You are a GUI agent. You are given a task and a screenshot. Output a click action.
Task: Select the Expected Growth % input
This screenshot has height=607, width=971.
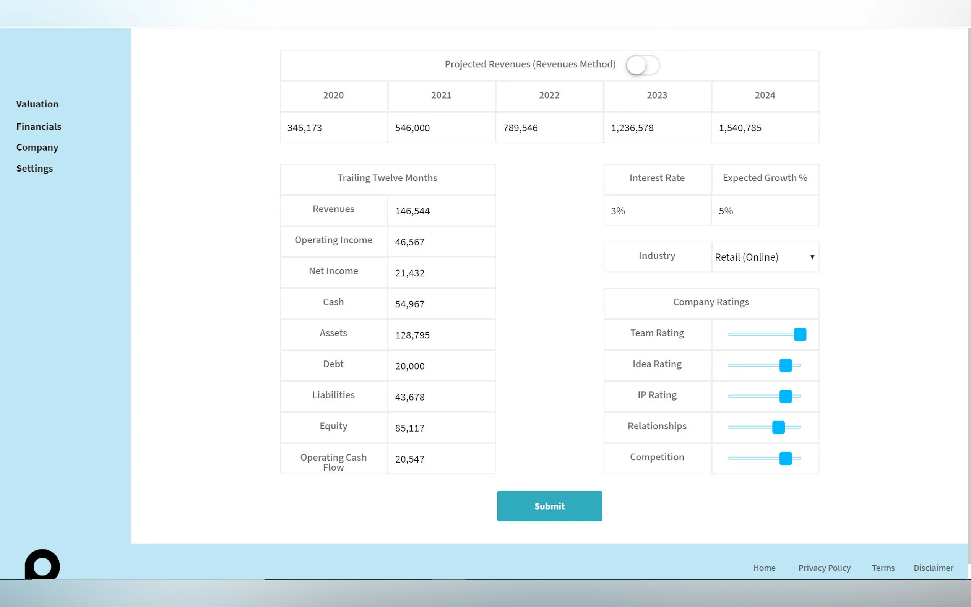(x=765, y=211)
